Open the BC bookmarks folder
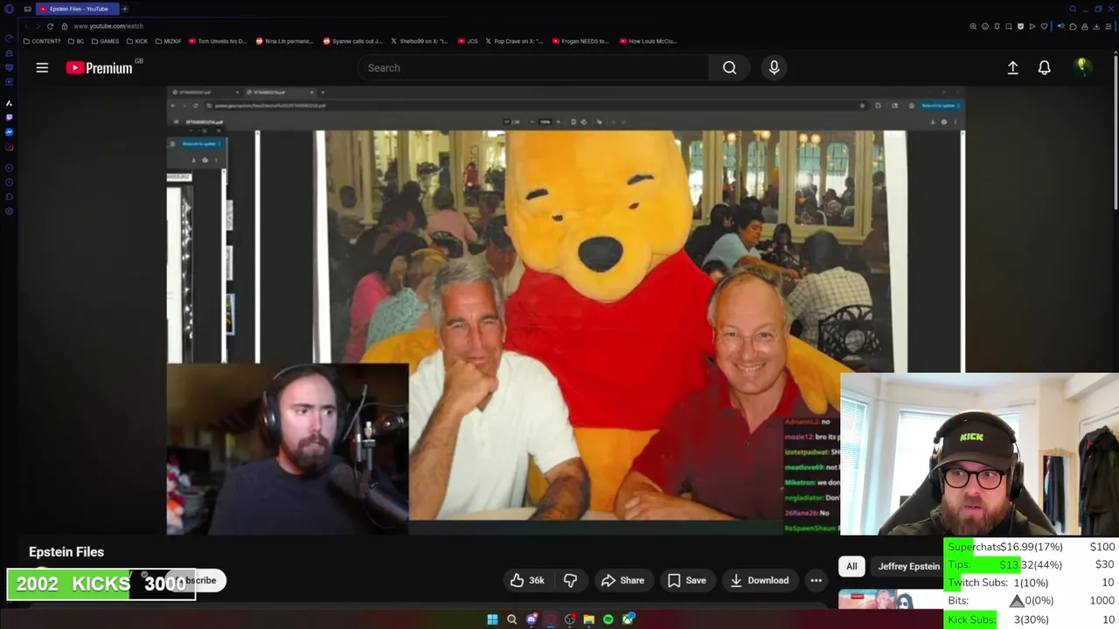 [76, 41]
